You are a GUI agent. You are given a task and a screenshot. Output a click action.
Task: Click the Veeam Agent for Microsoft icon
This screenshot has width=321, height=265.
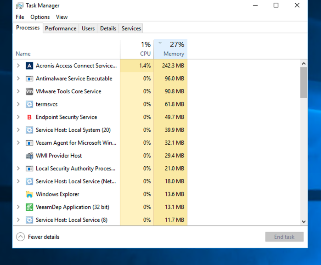click(29, 143)
